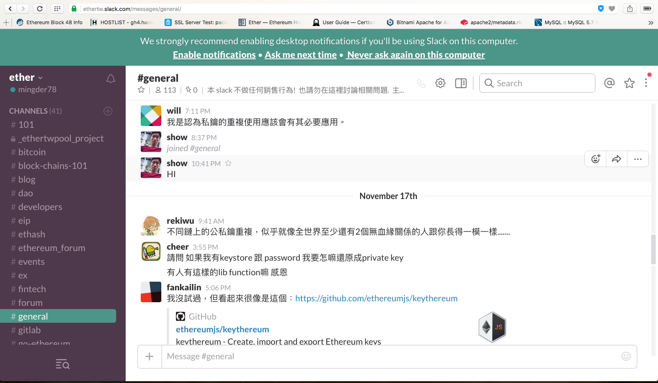The image size is (658, 383).
Task: Open channel settings gear
Action: (x=440, y=83)
